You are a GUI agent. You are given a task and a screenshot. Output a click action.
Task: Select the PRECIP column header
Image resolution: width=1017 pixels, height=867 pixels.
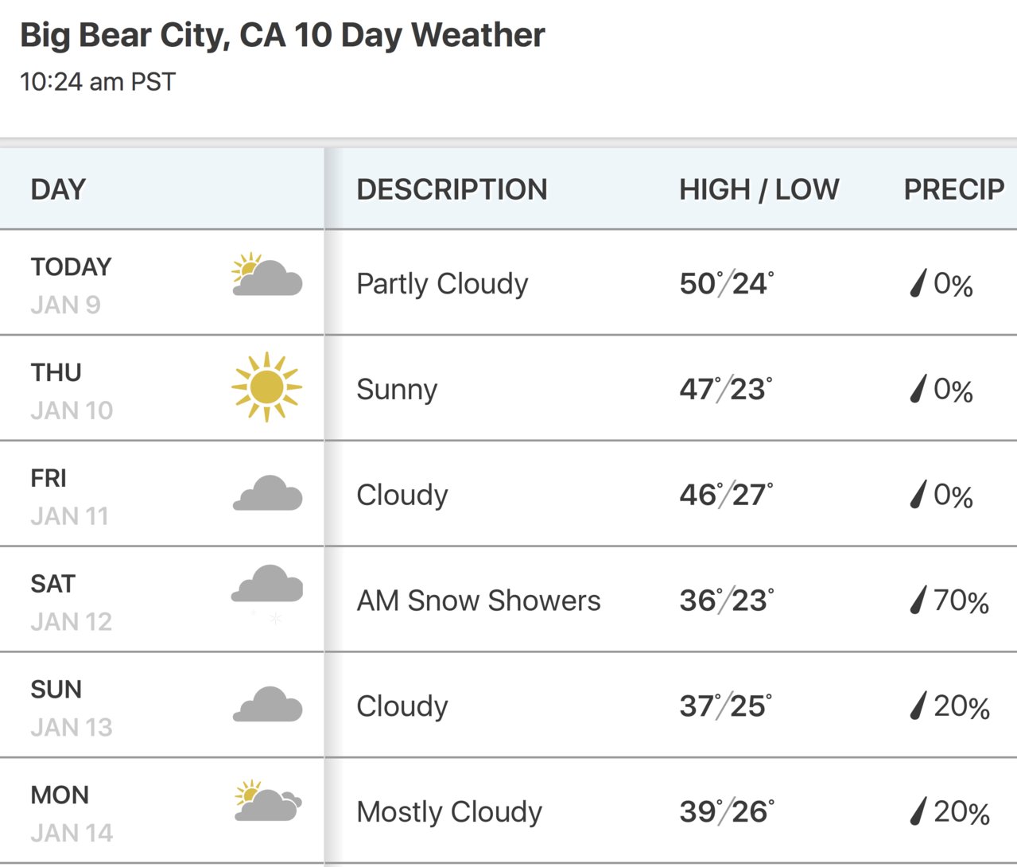coord(954,189)
